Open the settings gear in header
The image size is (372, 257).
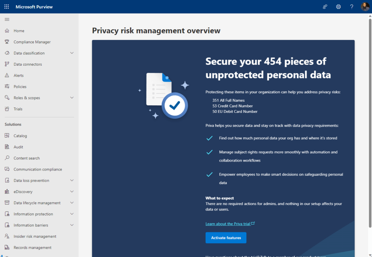click(338, 7)
